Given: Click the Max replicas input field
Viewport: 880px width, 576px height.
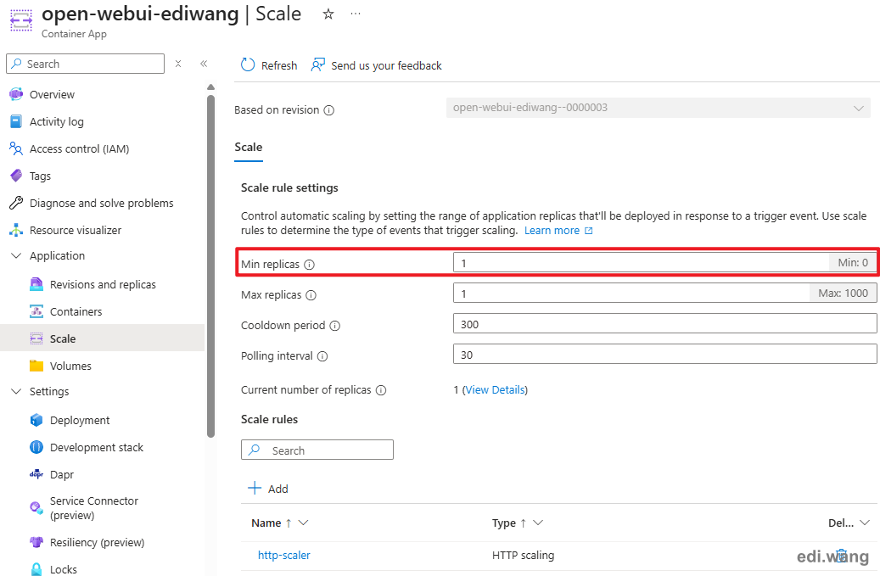Looking at the screenshot, I should tap(665, 293).
